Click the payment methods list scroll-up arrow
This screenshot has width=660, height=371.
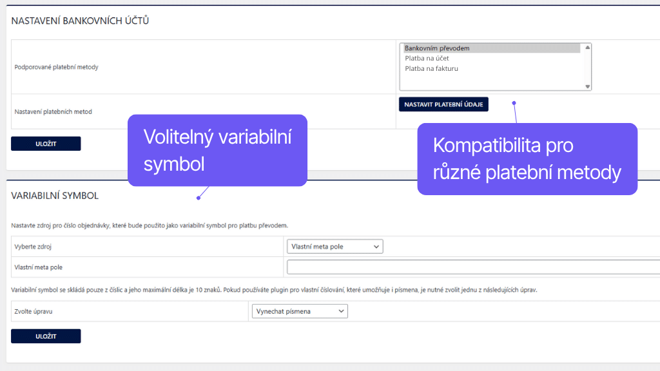[x=587, y=48]
